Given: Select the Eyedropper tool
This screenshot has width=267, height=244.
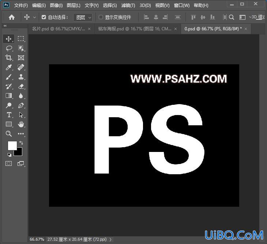Looking at the screenshot, I should 8,67.
